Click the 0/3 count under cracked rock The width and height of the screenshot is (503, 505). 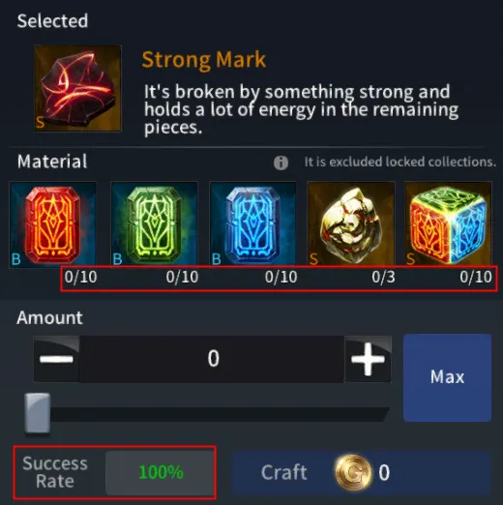coord(383,277)
